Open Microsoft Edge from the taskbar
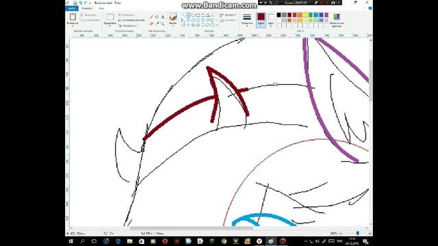The image size is (438, 246). click(118, 241)
